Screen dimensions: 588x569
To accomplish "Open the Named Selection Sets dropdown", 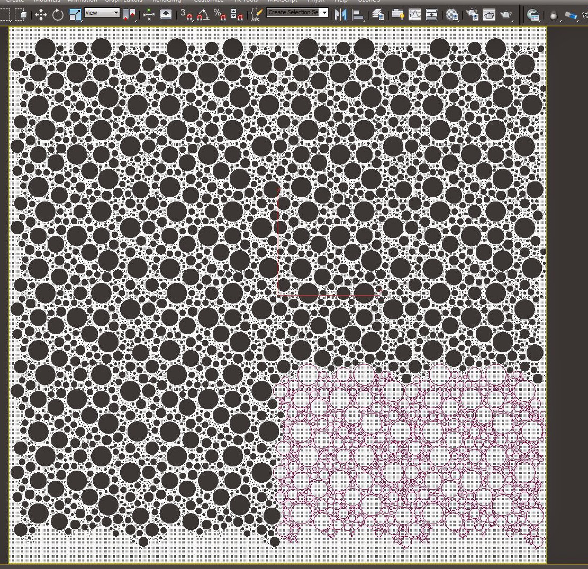I will [324, 12].
